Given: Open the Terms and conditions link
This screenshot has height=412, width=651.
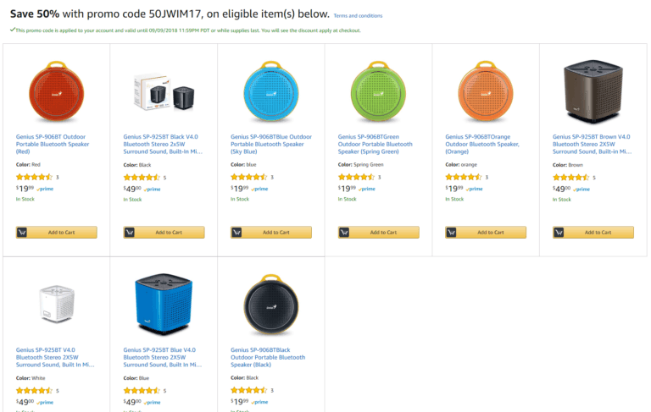Looking at the screenshot, I should [x=358, y=16].
